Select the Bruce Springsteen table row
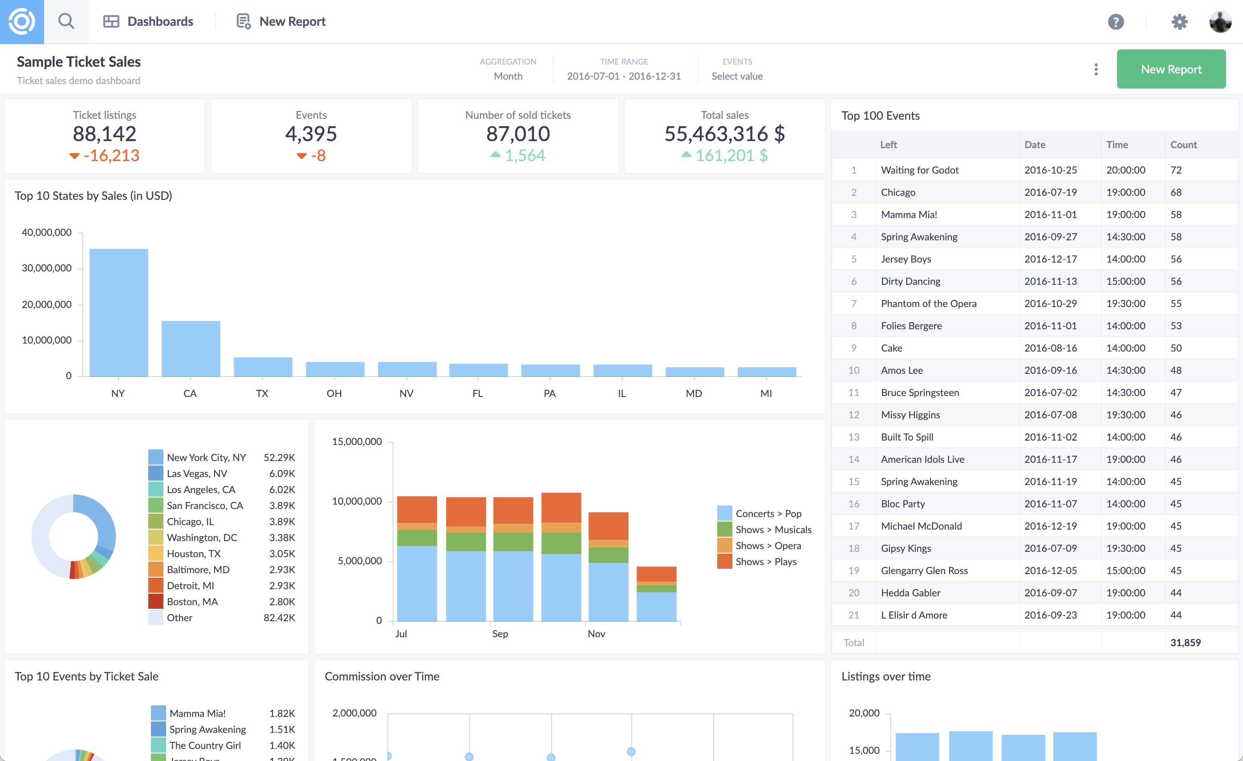The image size is (1243, 761). pos(1034,393)
